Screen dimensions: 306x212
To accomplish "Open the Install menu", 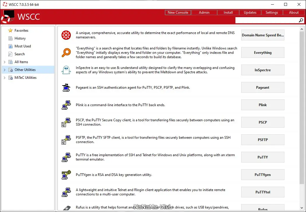I will click(x=228, y=13).
